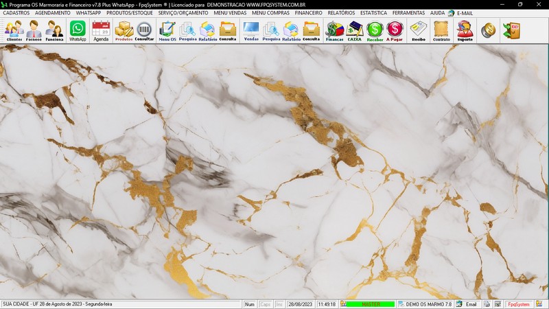The image size is (549, 309).
Task: Open the Consultar barcode icon
Action: point(144,31)
